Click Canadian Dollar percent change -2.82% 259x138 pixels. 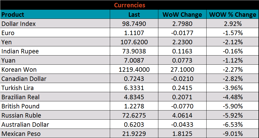pos(233,79)
